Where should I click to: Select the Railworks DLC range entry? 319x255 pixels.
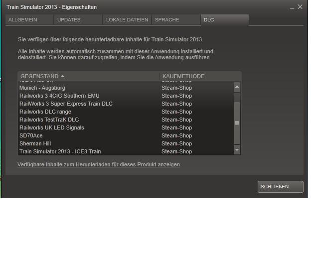point(126,112)
